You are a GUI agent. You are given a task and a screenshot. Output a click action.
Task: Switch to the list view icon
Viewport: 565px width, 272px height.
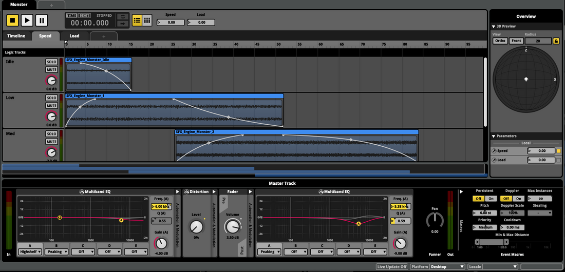(137, 21)
